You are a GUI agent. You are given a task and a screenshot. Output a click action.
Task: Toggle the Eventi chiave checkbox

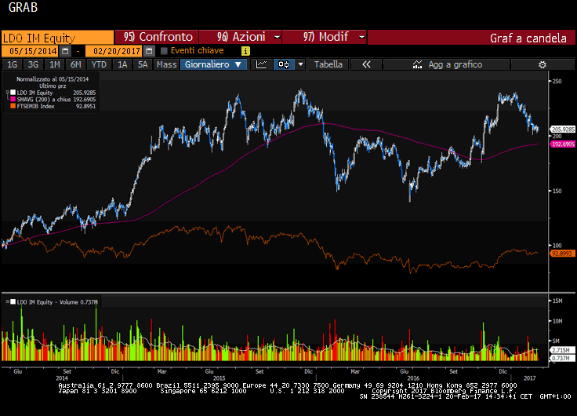coord(164,51)
